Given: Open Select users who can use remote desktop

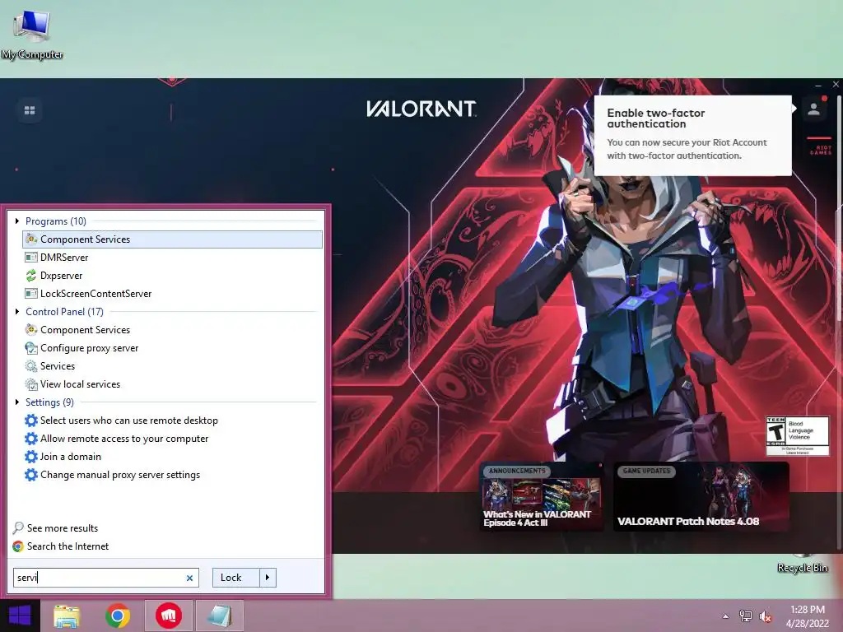Looking at the screenshot, I should (x=173, y=421).
